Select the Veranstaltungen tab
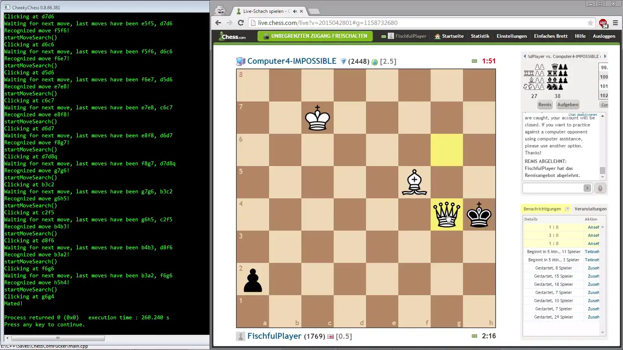This screenshot has height=350, width=623. [x=590, y=209]
